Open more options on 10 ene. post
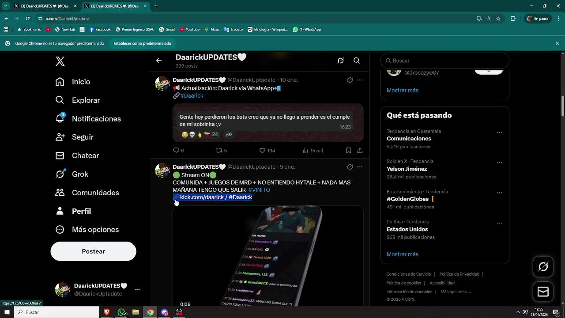The image size is (565, 318). 360,80
